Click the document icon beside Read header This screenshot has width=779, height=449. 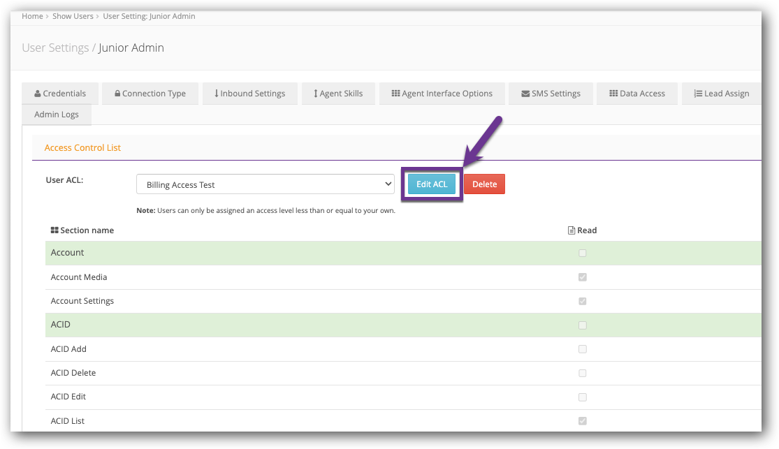(x=571, y=230)
